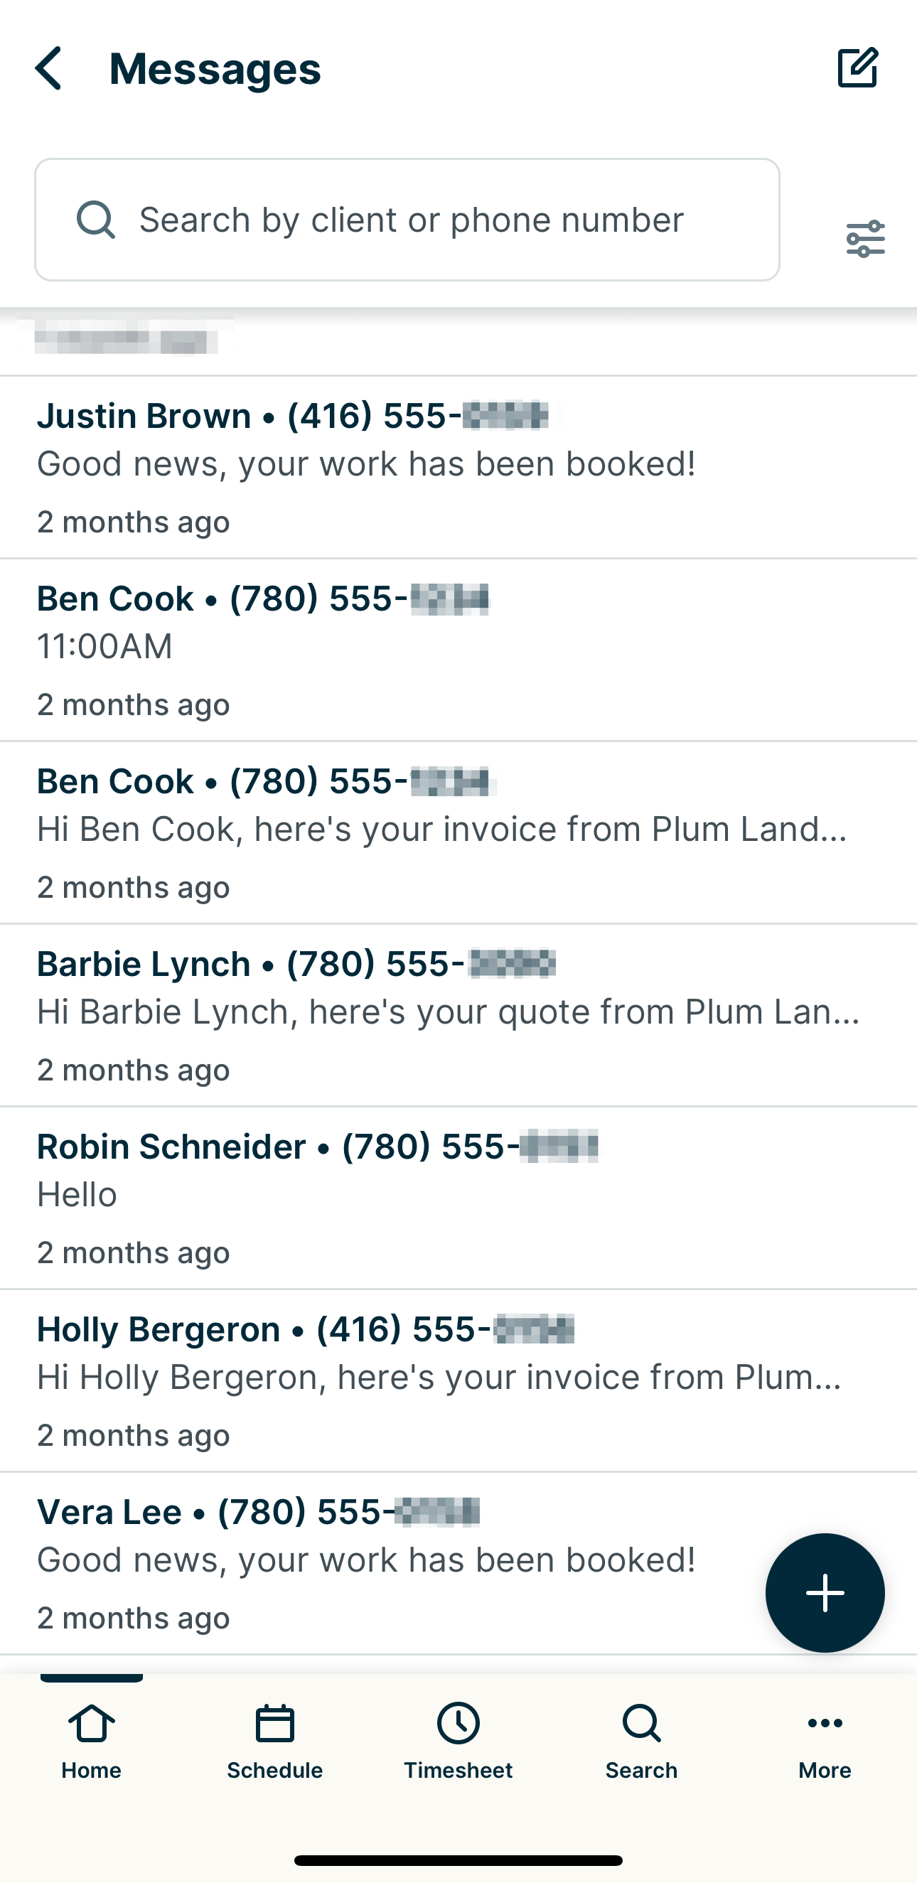Go to the Home tab
Screen dimensions: 917x1883
92,1742
